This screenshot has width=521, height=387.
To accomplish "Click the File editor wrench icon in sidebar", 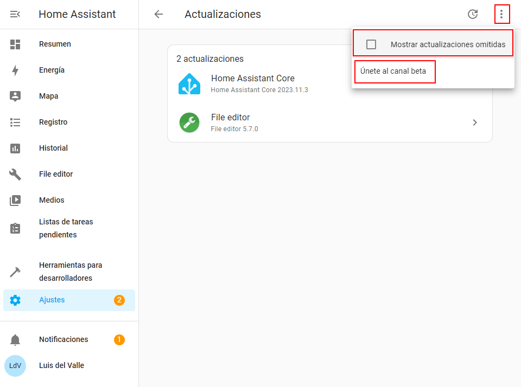I will click(x=15, y=175).
